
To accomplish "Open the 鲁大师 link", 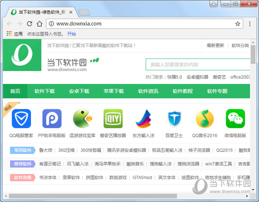I will click(x=46, y=150).
